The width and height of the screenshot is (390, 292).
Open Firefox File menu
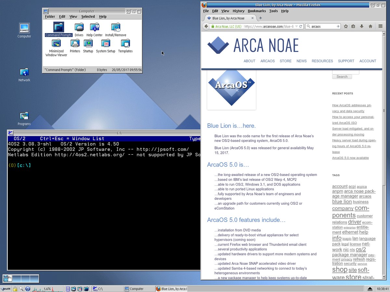pos(206,11)
